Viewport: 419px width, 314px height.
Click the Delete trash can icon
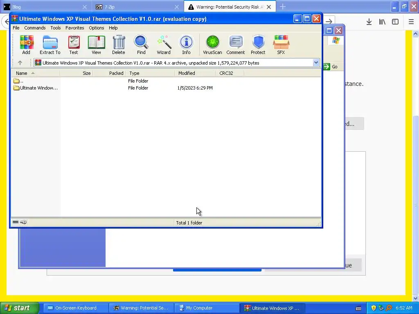(x=119, y=45)
